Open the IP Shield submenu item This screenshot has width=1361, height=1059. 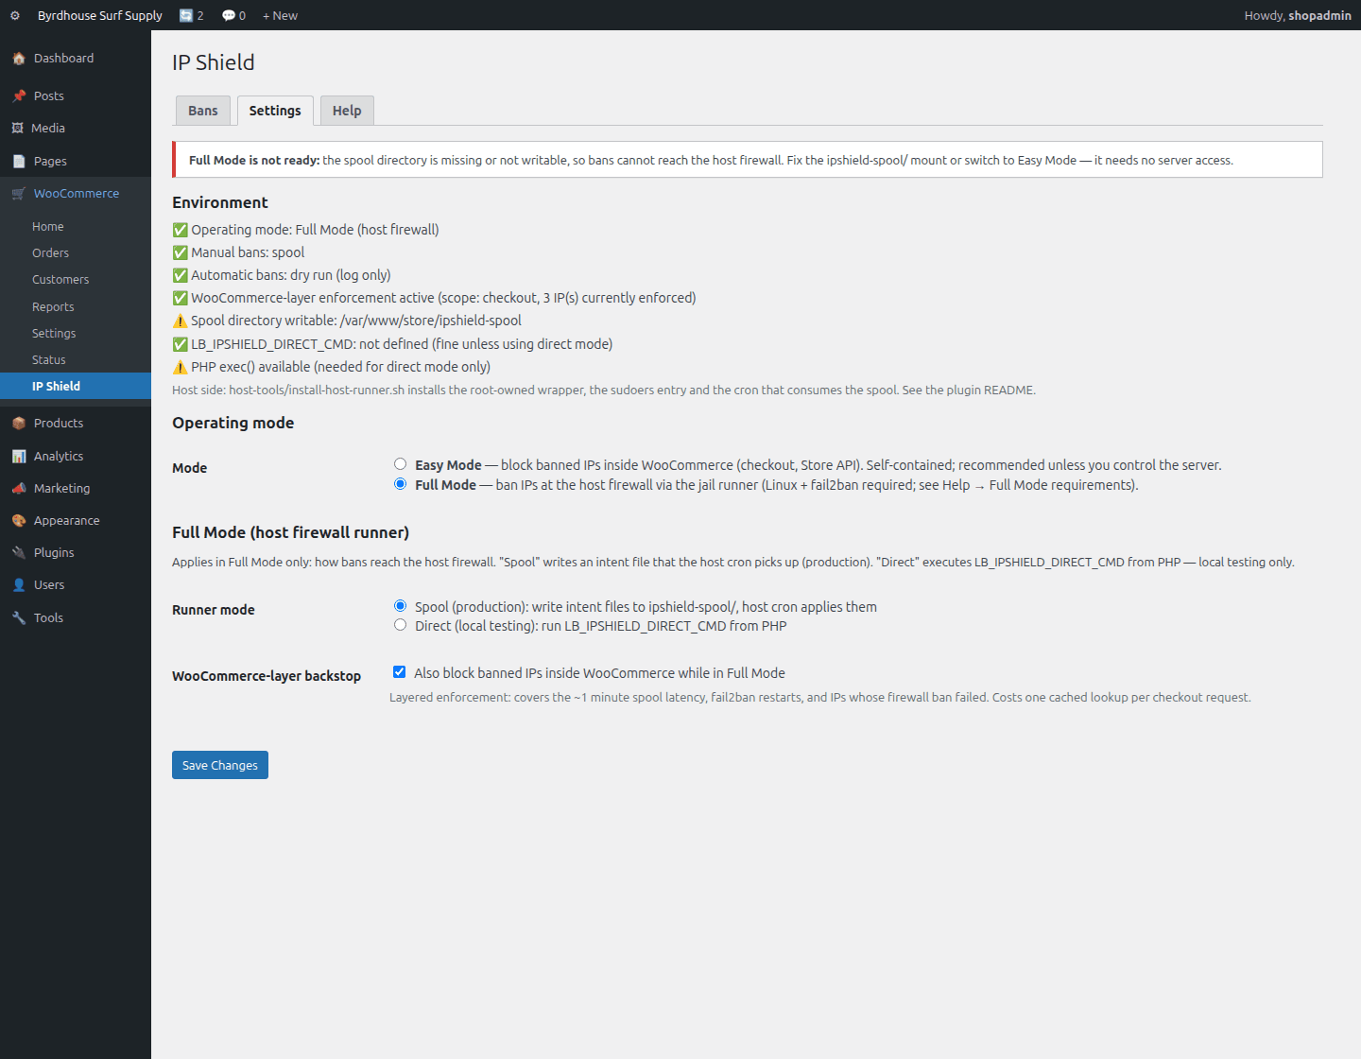tap(76, 386)
